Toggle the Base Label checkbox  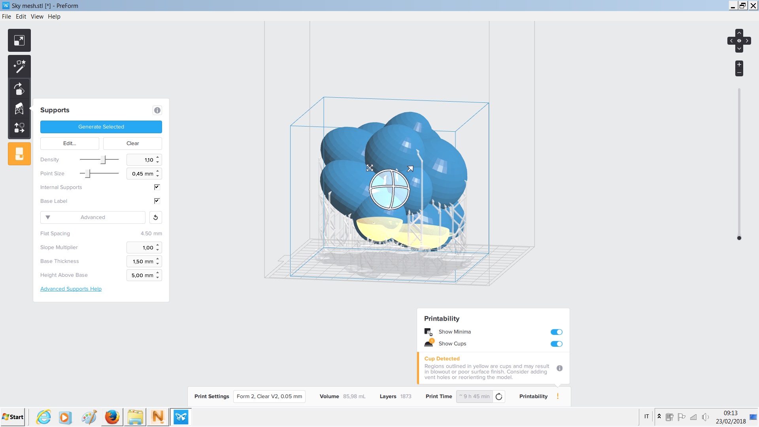[x=157, y=201]
